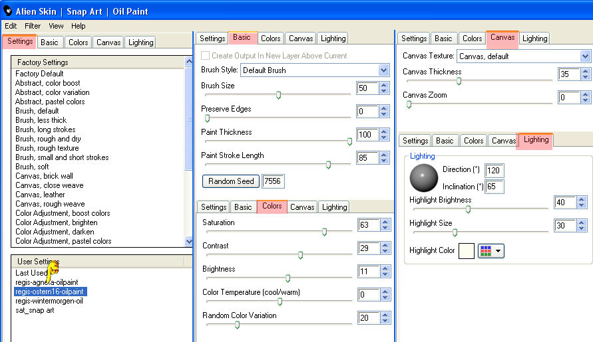Screen dimensions: 593x342
Task: Click the Brush Size value stepper arrows
Action: 384,88
